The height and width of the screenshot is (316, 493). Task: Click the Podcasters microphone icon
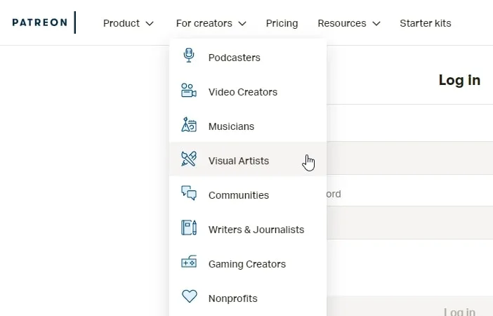(x=188, y=56)
